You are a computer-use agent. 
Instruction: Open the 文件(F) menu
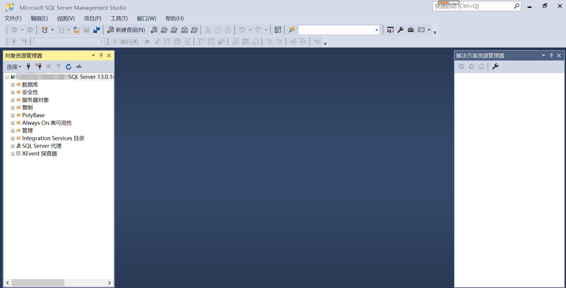[x=13, y=19]
